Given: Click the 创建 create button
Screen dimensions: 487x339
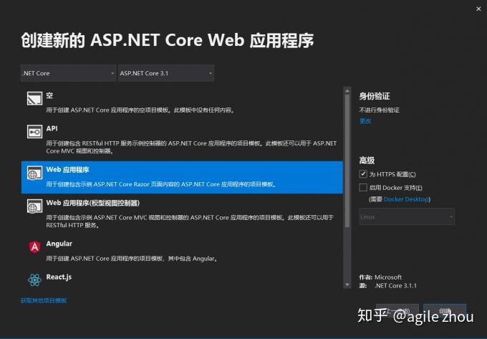Looking at the screenshot, I should pos(445,310).
